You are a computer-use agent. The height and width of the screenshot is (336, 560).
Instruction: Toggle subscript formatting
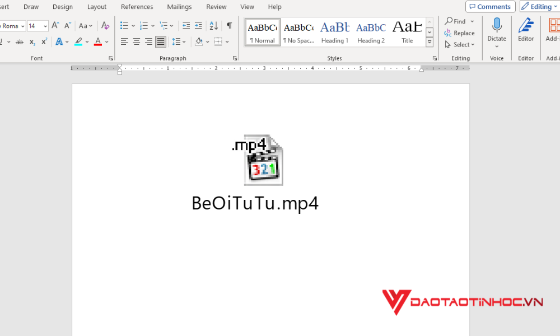32,42
